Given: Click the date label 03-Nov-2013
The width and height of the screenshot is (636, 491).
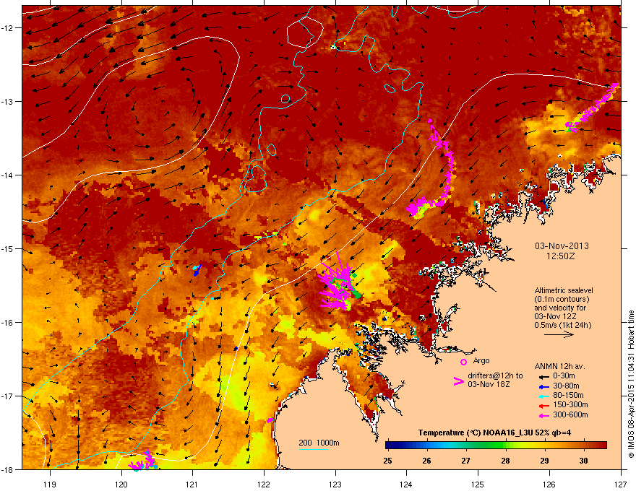Looking at the screenshot, I should (562, 246).
